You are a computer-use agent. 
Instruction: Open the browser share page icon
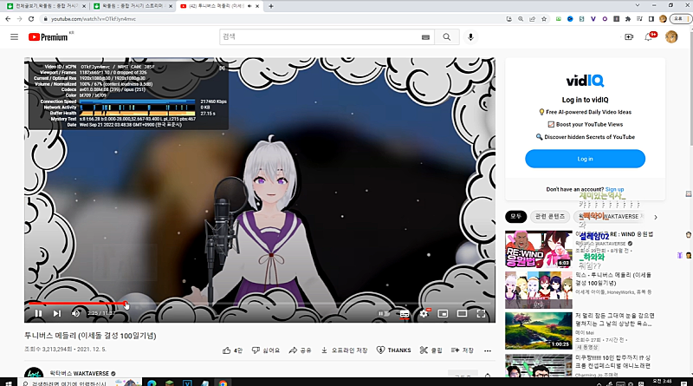532,19
